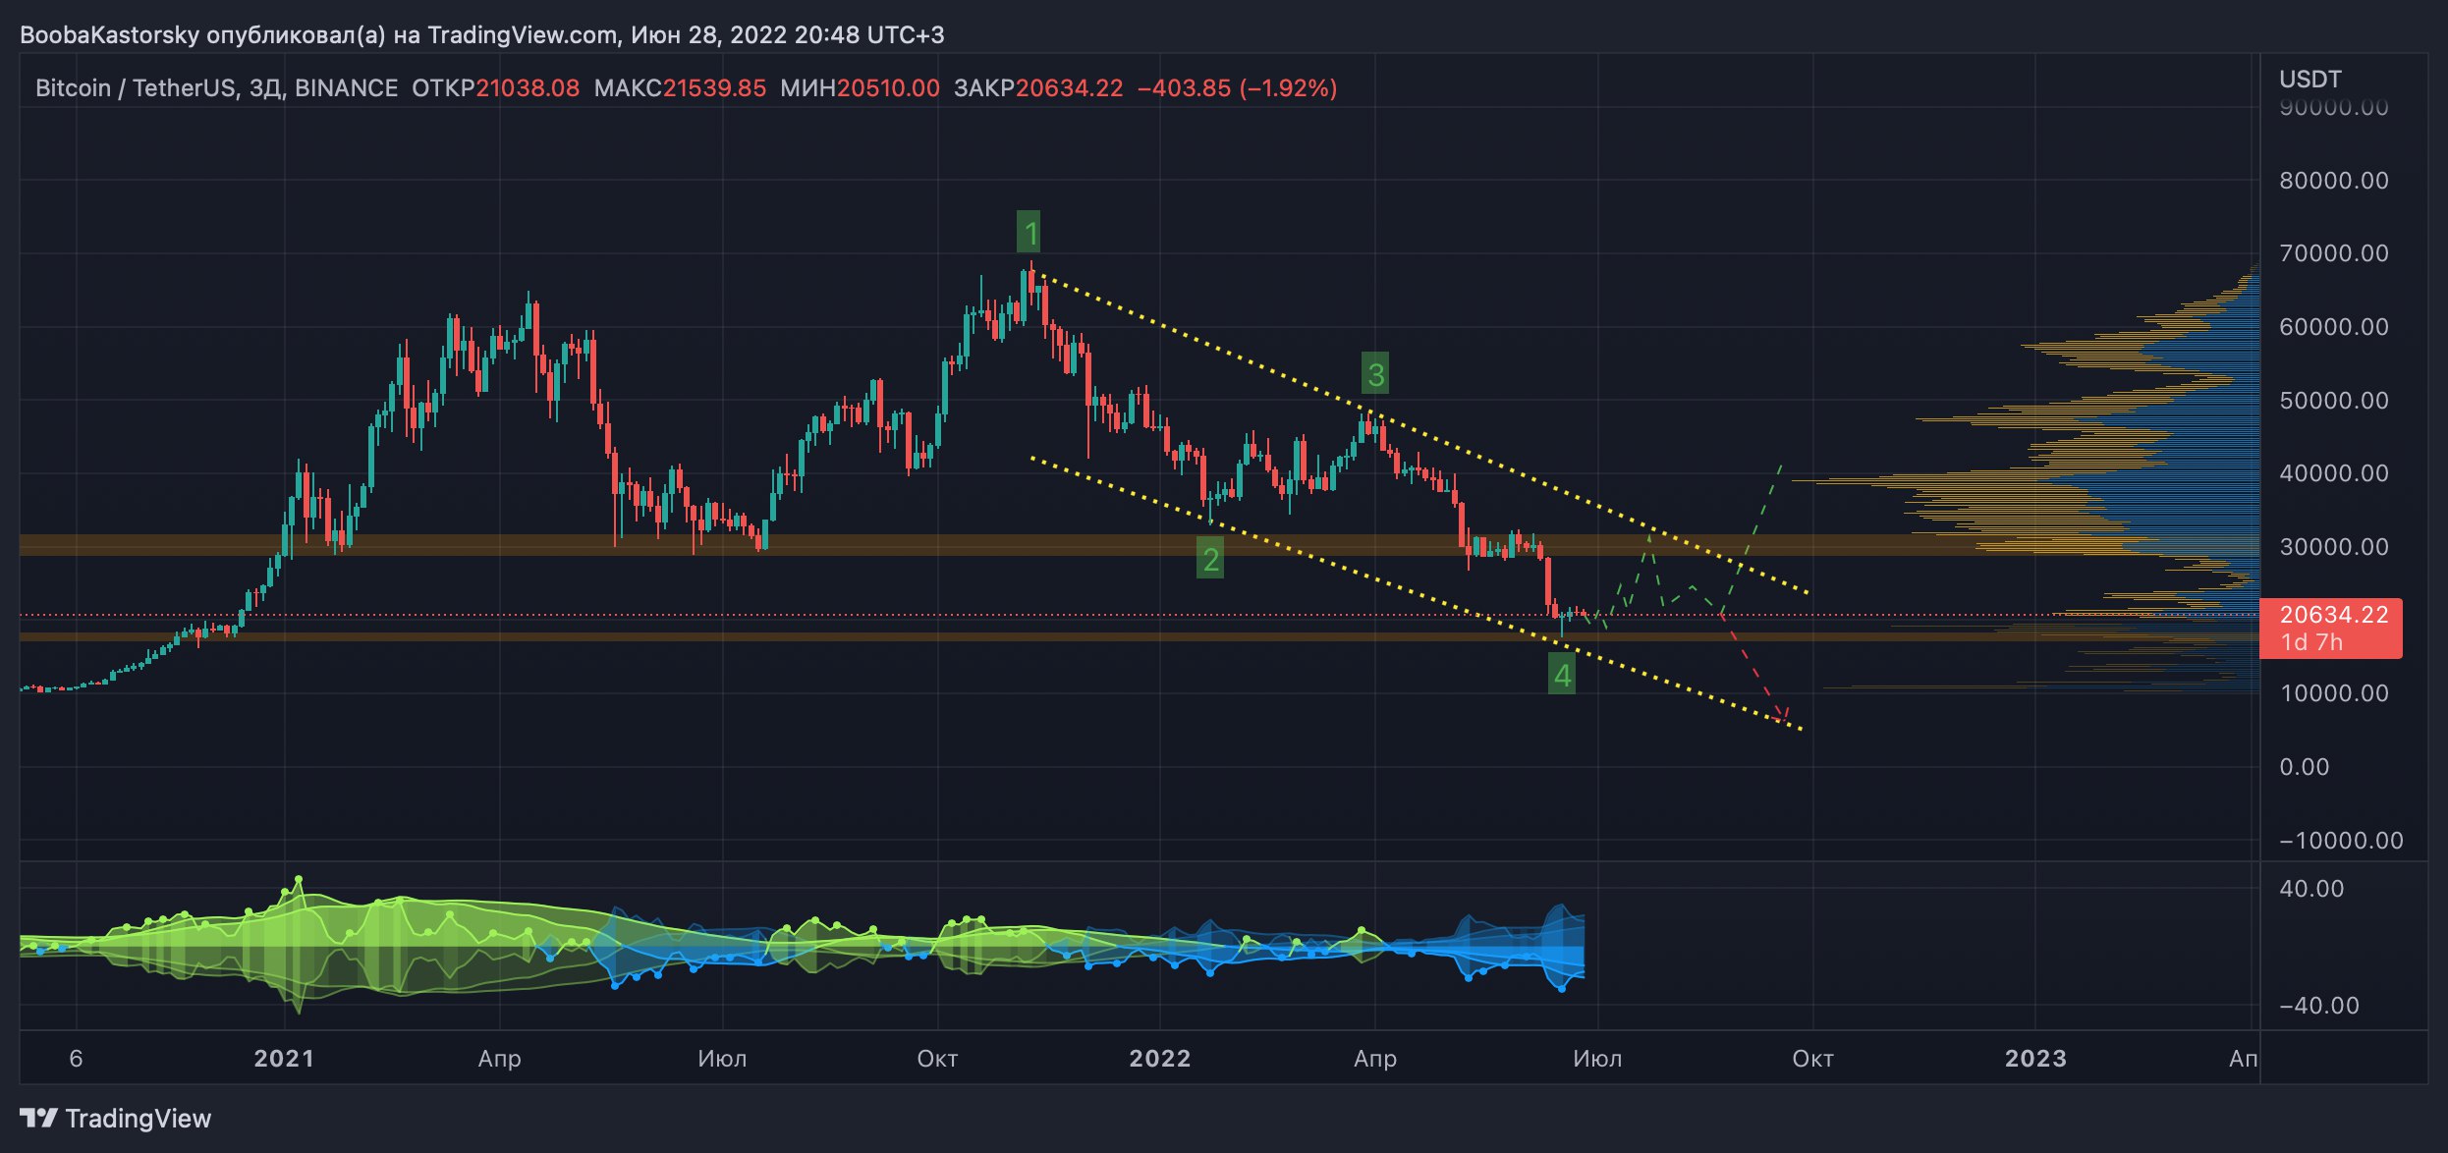Image resolution: width=2448 pixels, height=1153 pixels.
Task: Click the 10000.00 price axis label
Action: coord(2334,693)
